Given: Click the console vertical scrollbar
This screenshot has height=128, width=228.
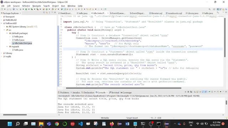Looking at the screenshot, I should (x=226, y=102).
